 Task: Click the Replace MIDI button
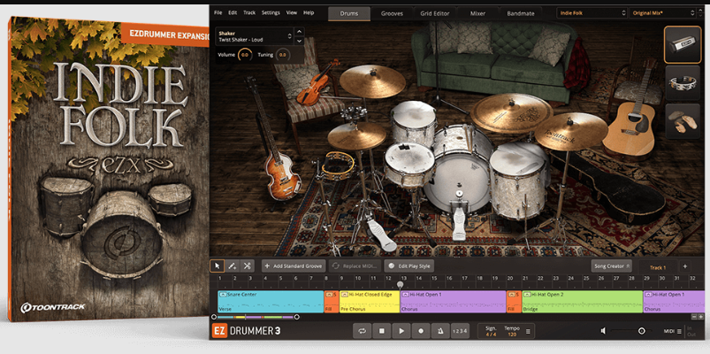(x=354, y=266)
